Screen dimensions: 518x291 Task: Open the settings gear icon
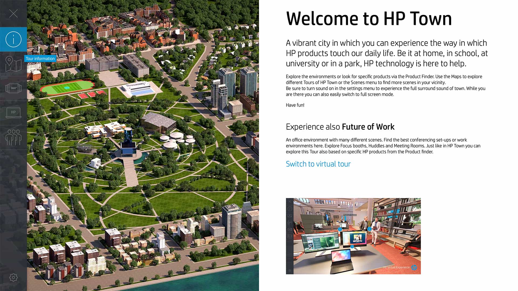tap(13, 277)
